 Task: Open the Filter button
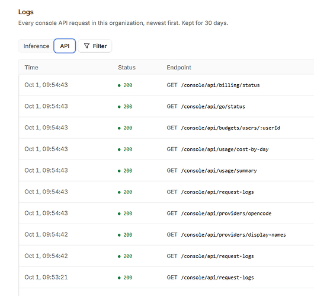[95, 46]
